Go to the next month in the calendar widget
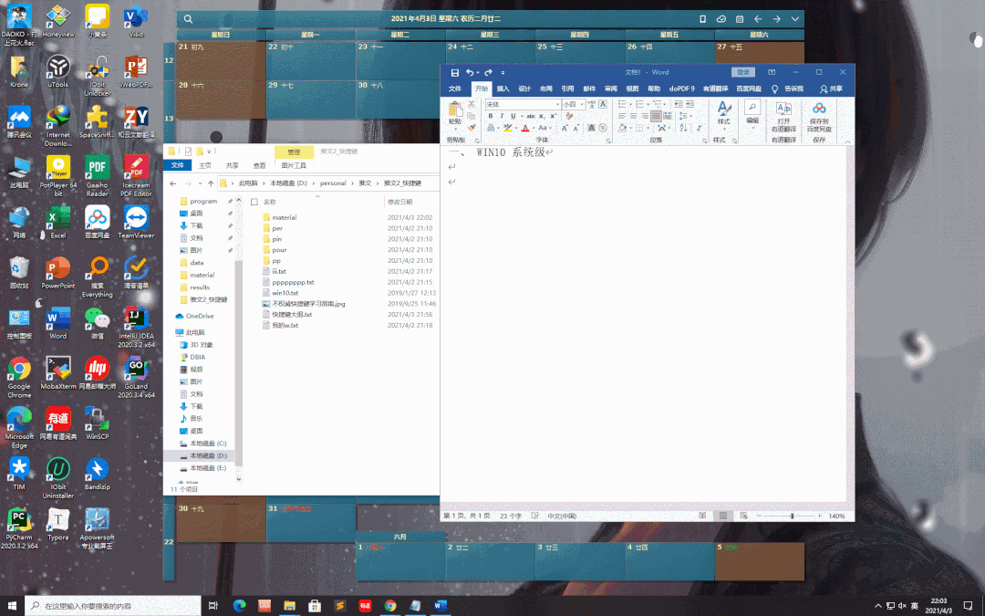 [x=776, y=19]
